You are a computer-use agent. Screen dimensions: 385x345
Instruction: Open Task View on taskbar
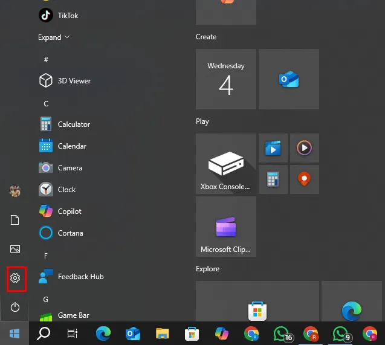pyautogui.click(x=73, y=334)
